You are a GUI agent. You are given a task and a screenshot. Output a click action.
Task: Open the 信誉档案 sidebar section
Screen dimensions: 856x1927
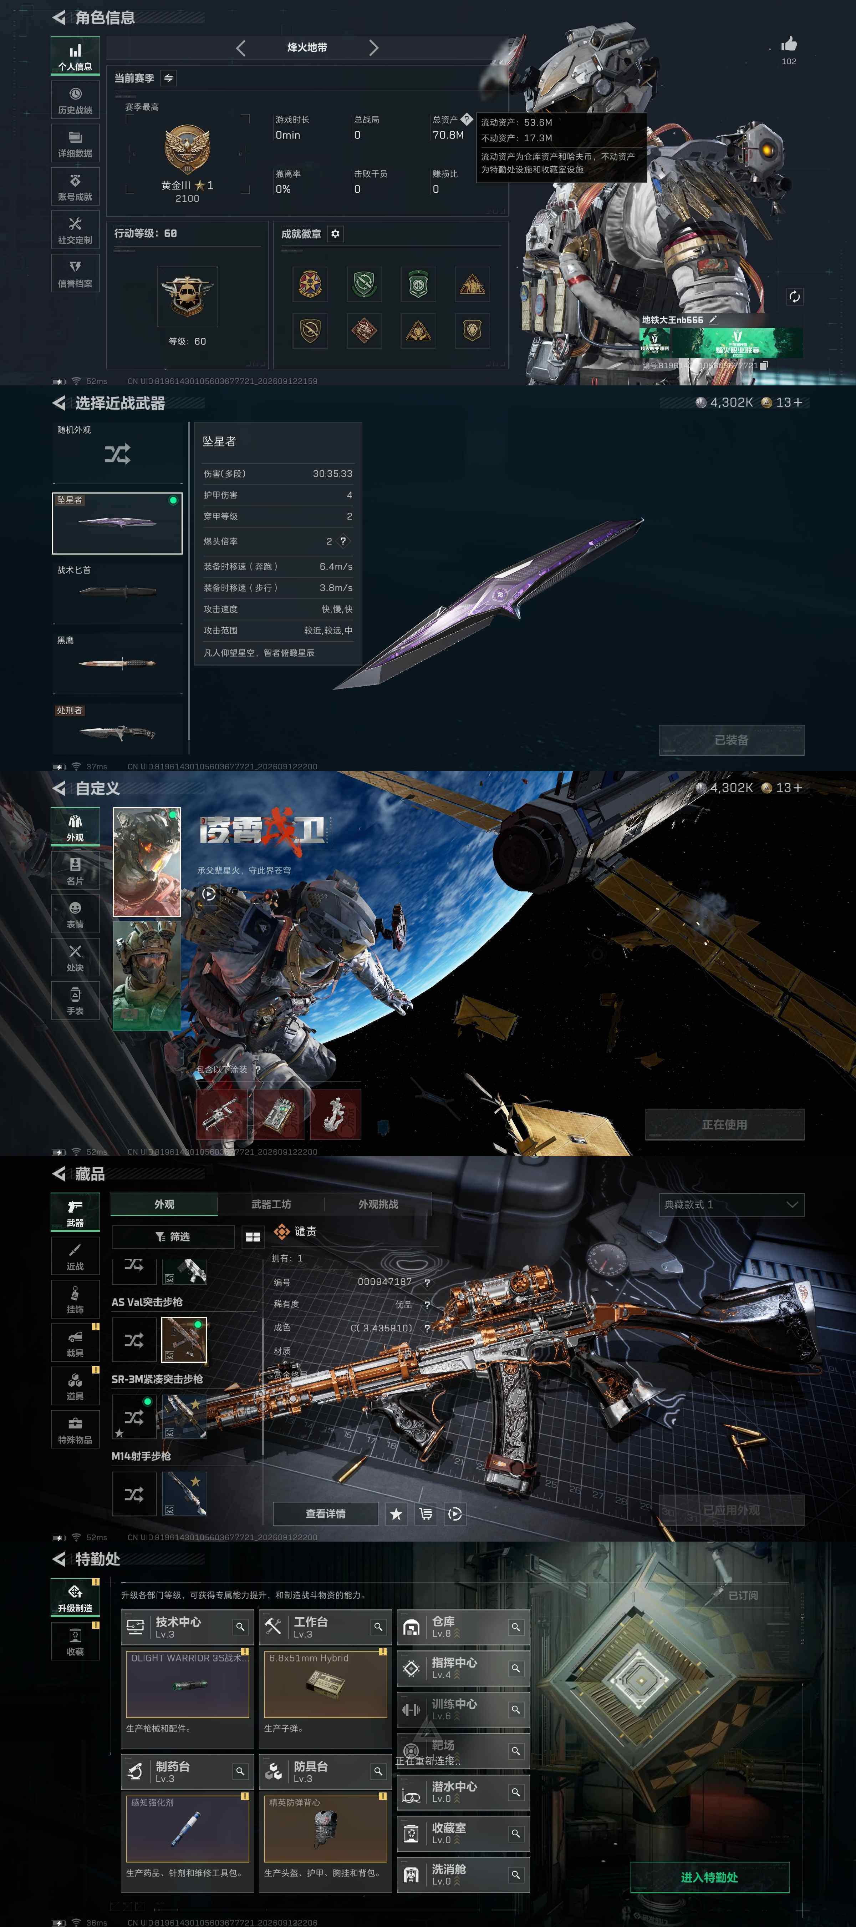click(75, 274)
